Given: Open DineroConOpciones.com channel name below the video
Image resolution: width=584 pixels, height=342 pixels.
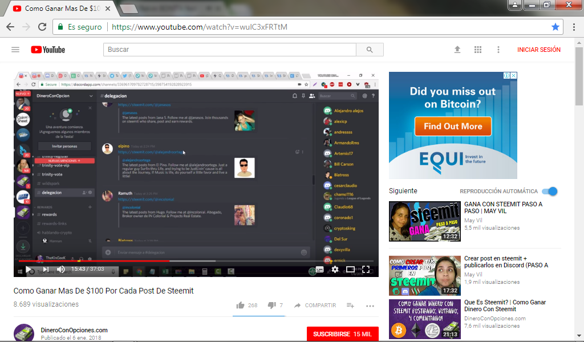Looking at the screenshot, I should 74,330.
